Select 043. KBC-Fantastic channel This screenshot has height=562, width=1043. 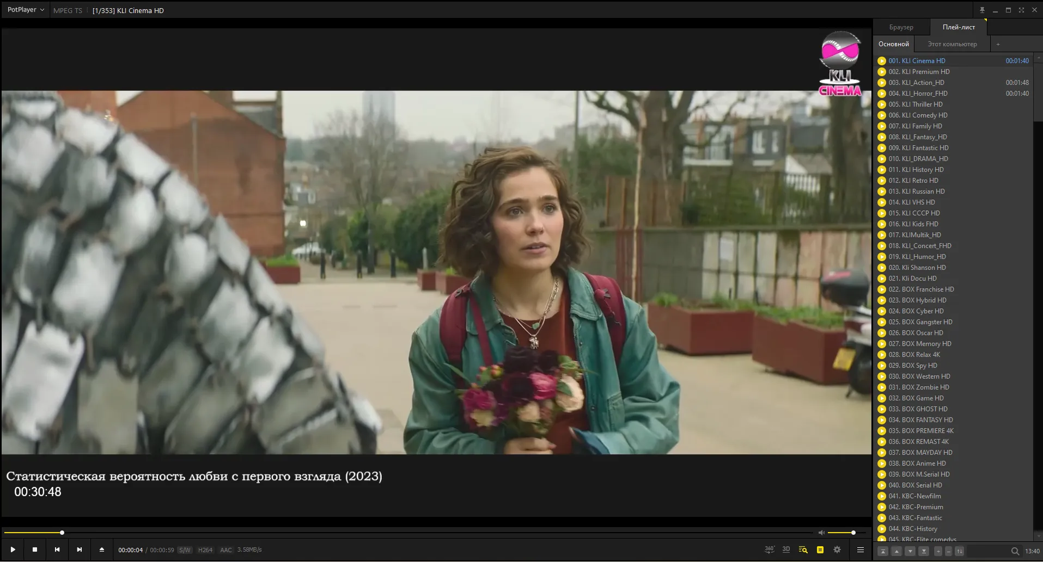953,518
